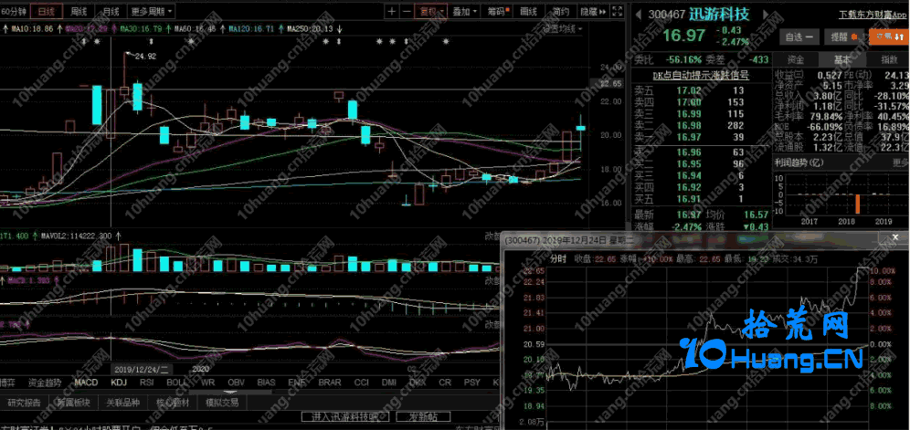
Task: Switch to 60分钟 period
Action: 13,11
